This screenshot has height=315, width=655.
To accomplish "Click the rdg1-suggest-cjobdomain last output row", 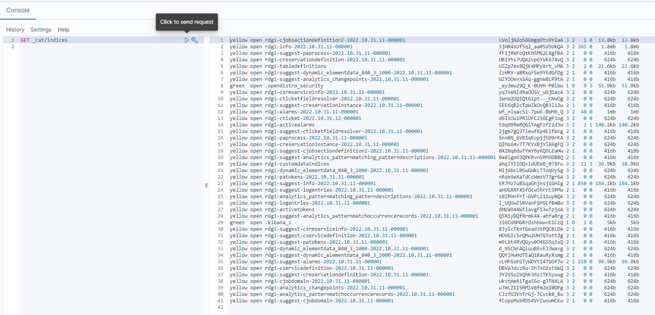I will click(329, 301).
